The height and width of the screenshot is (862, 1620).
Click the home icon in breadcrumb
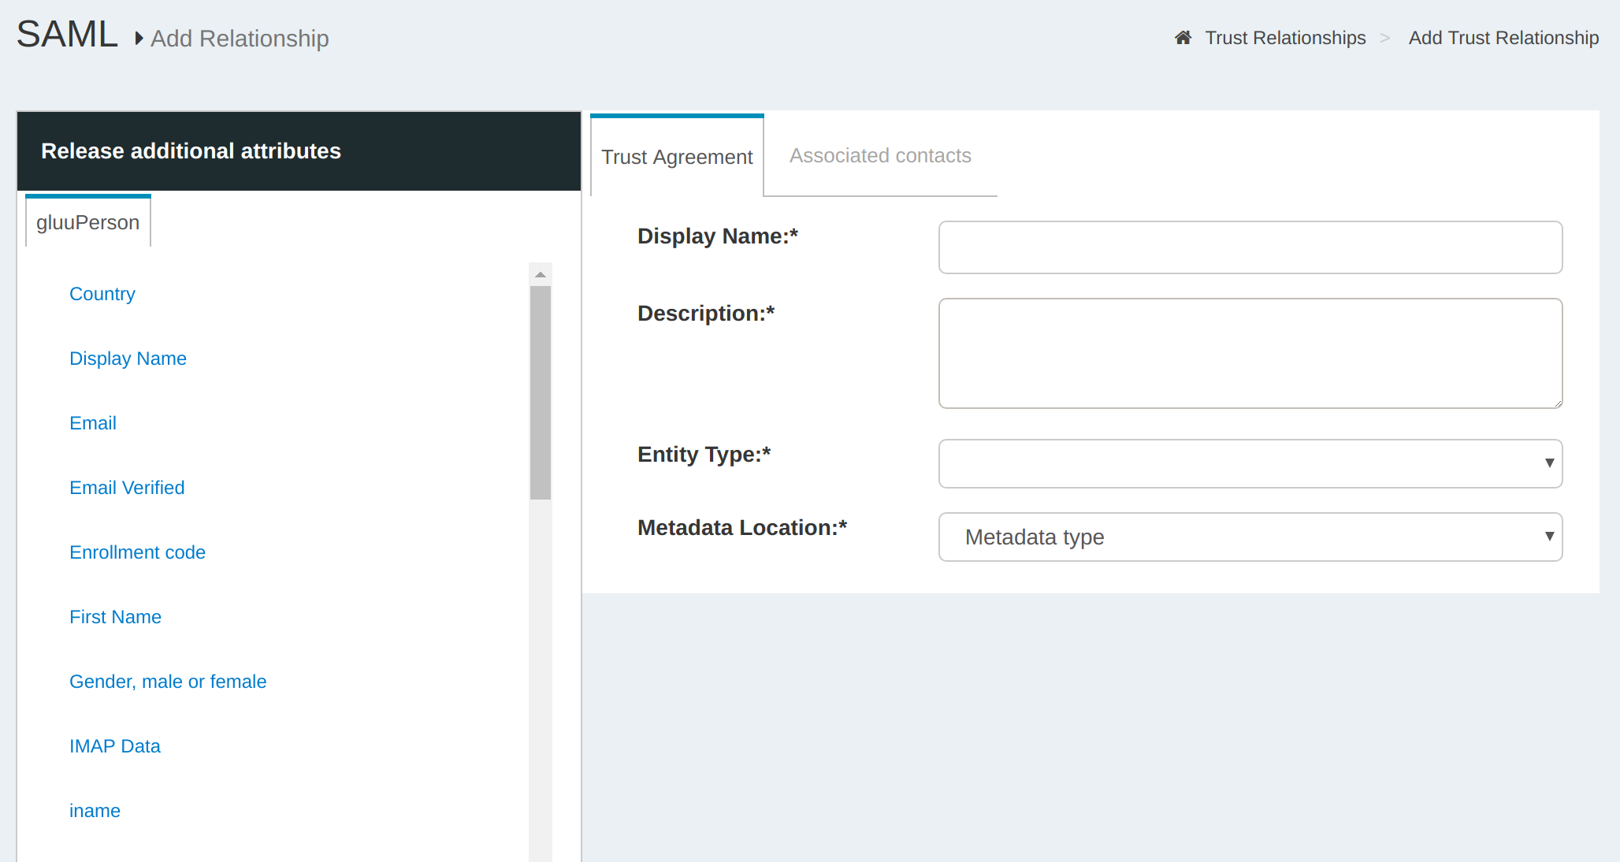tap(1183, 38)
